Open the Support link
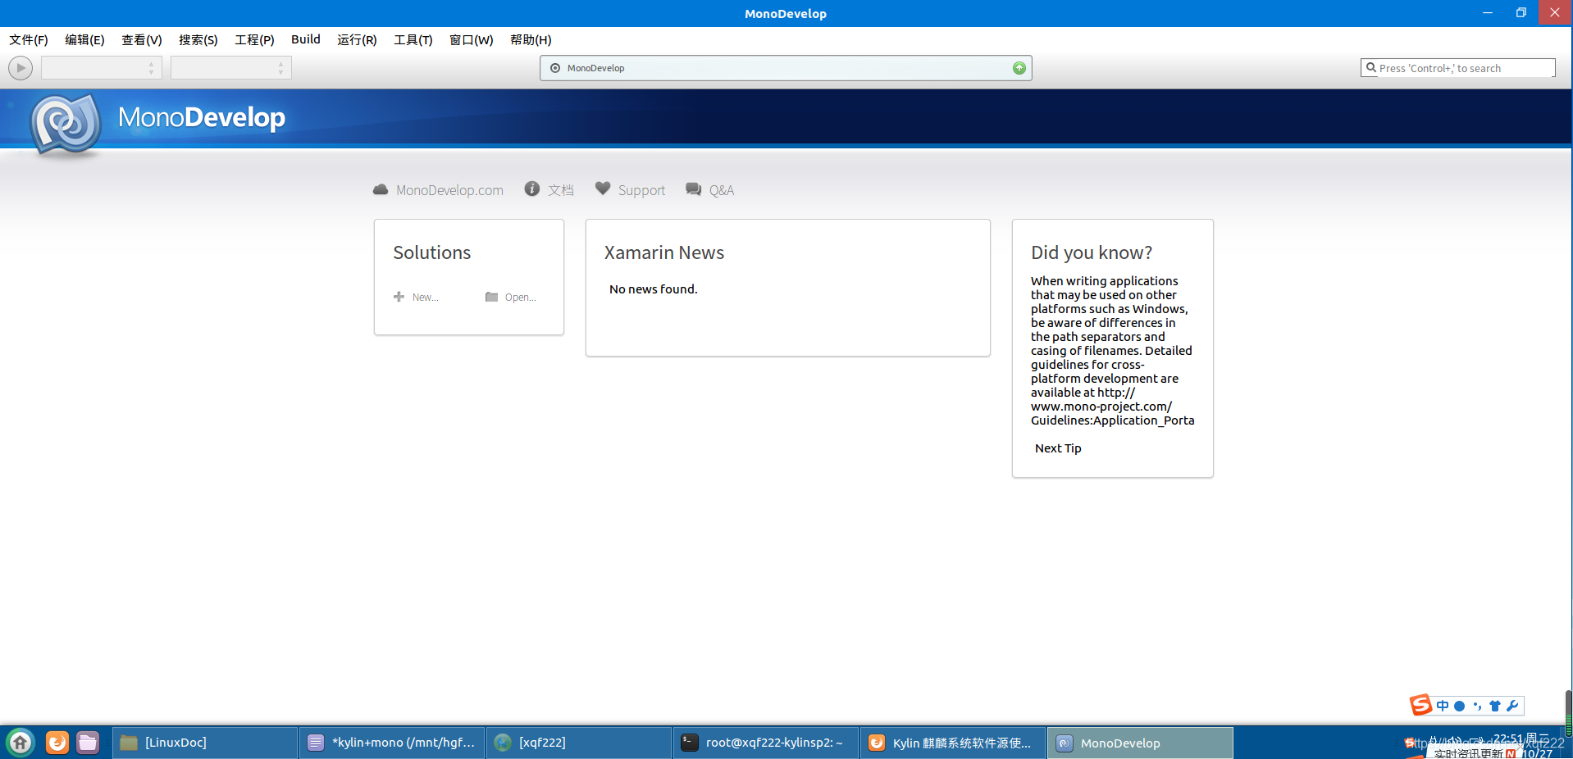 point(641,190)
